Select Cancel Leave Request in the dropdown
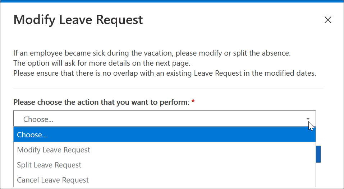Viewport: 344px width, 189px height. click(x=53, y=180)
